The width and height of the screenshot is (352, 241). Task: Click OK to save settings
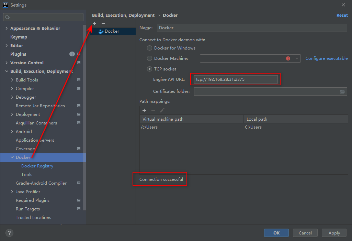tap(276, 233)
